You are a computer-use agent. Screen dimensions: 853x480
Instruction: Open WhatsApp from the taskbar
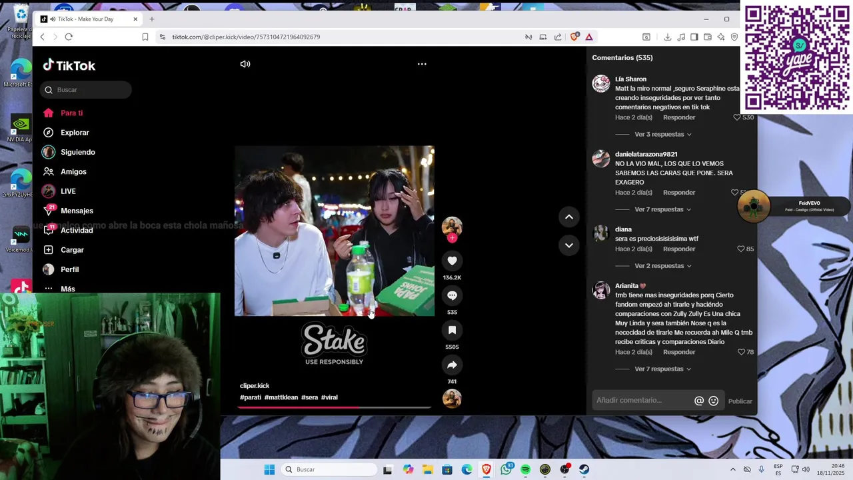506,469
